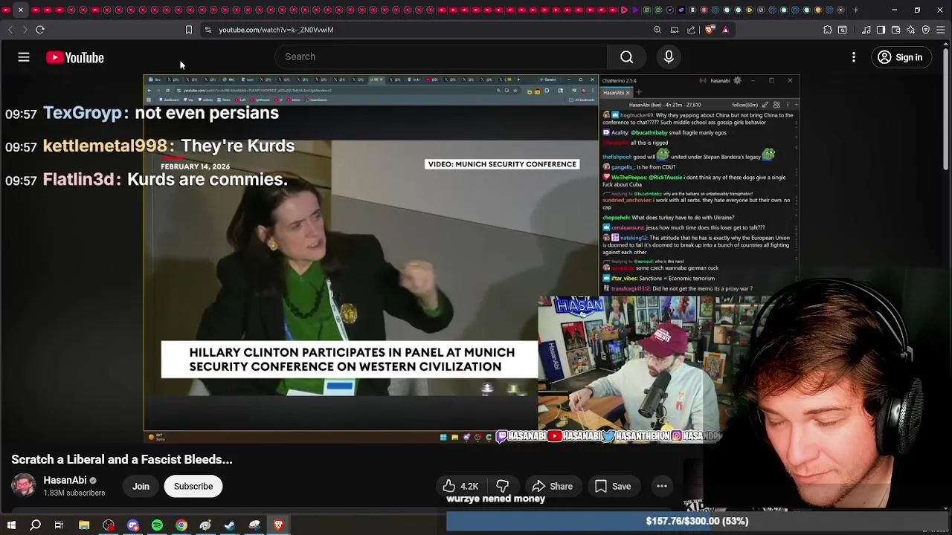Open Brave VPN shield icon
Image resolution: width=952 pixels, height=535 pixels.
tap(926, 30)
